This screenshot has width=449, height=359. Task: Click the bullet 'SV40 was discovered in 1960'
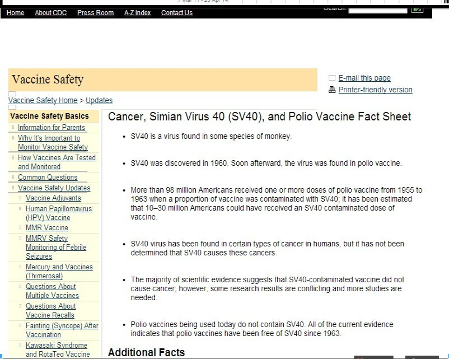[x=266, y=164]
